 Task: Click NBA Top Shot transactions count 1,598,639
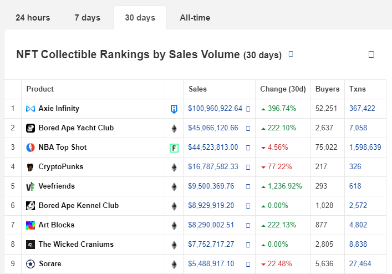(365, 147)
